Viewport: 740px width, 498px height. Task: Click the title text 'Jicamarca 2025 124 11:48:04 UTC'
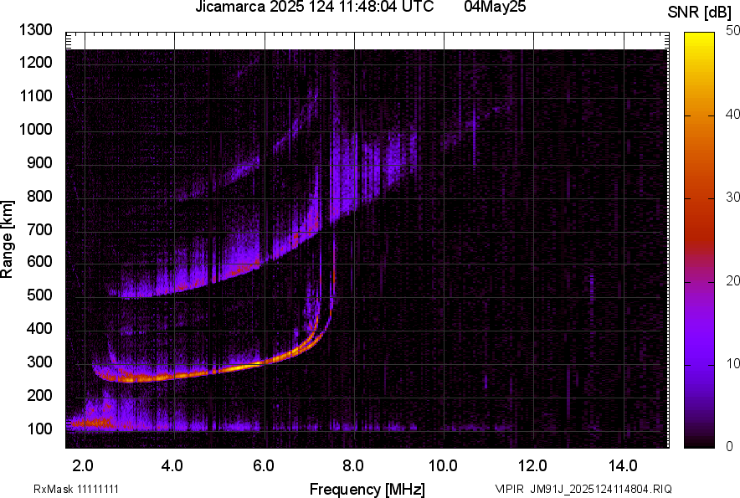tap(314, 7)
